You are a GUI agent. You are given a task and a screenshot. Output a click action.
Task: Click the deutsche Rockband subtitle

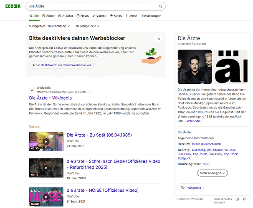coord(192,44)
